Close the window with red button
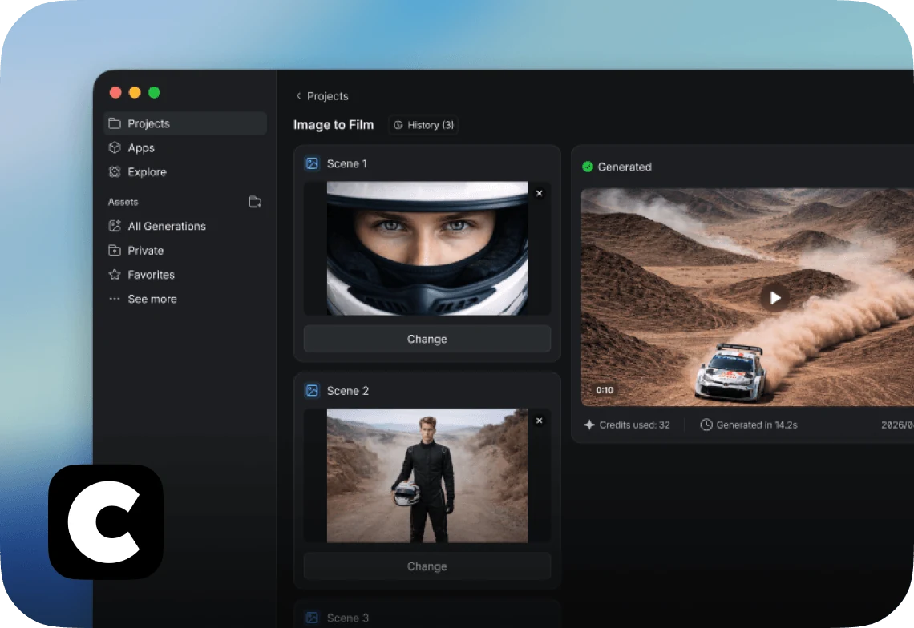 coord(115,92)
